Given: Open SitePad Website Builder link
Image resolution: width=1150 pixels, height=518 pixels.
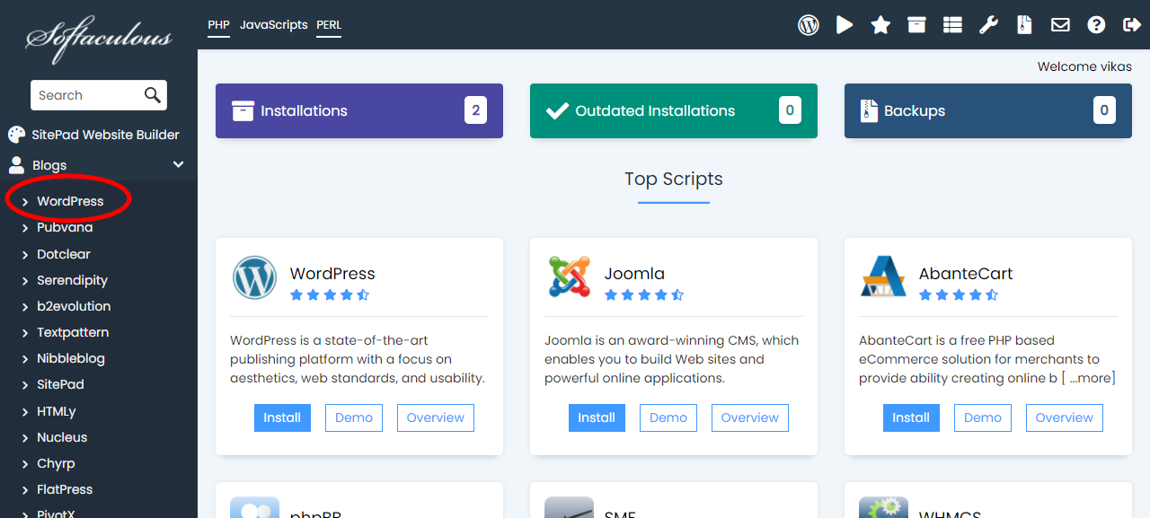Looking at the screenshot, I should (x=105, y=135).
